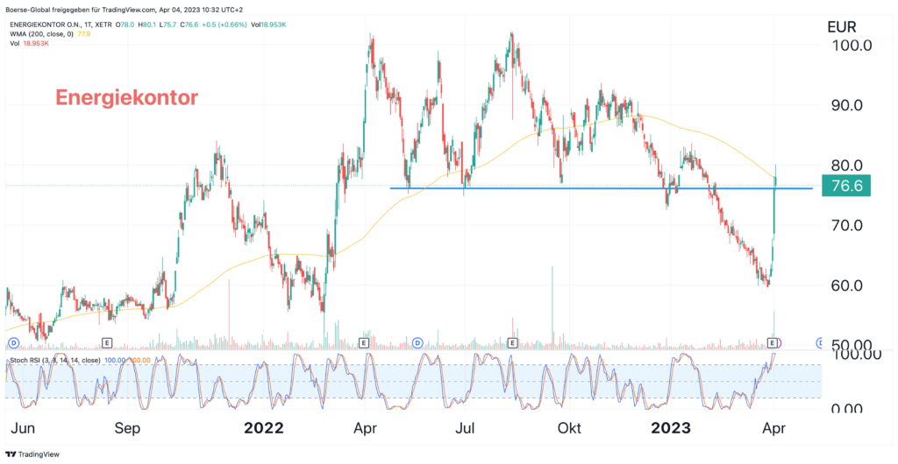Click the 2023 time axis label
Screen dimensions: 898x464
(x=673, y=428)
